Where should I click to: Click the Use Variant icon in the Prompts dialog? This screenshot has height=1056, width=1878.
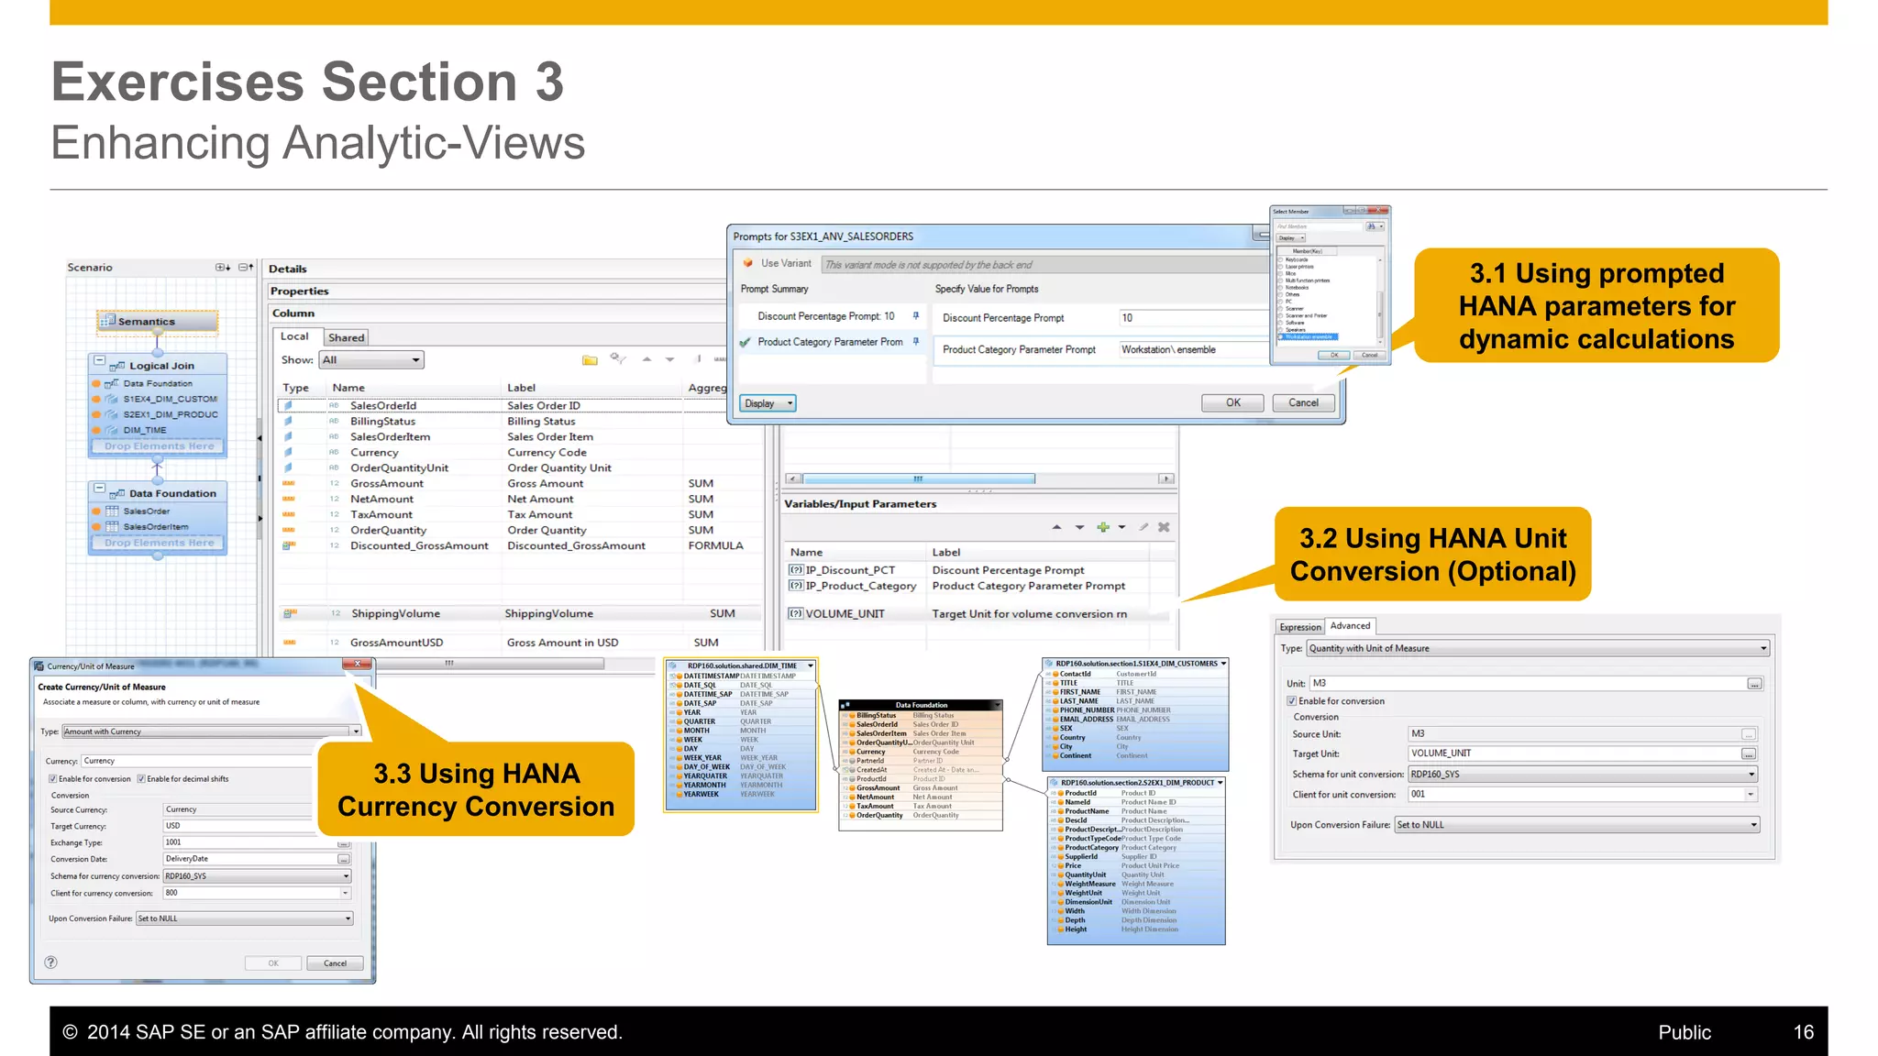(x=748, y=263)
